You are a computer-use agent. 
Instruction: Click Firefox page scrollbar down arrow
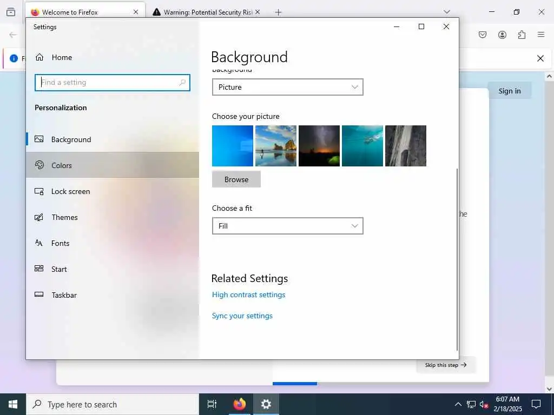[x=549, y=389]
